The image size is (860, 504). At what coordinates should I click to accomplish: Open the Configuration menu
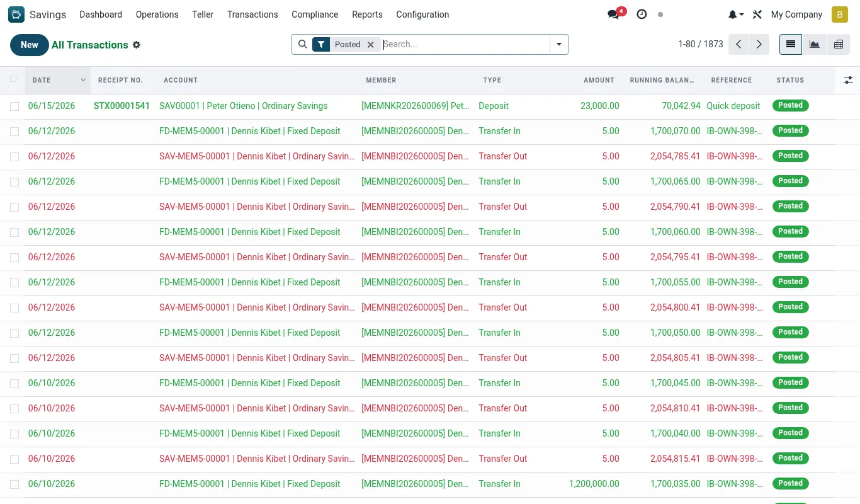pyautogui.click(x=422, y=14)
